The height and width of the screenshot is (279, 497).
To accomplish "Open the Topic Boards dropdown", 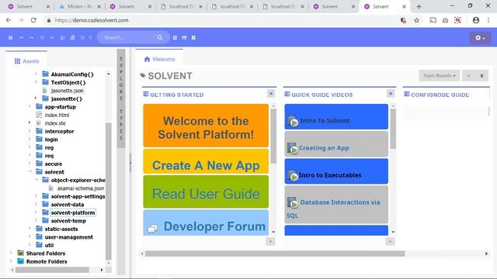I will tap(440, 76).
